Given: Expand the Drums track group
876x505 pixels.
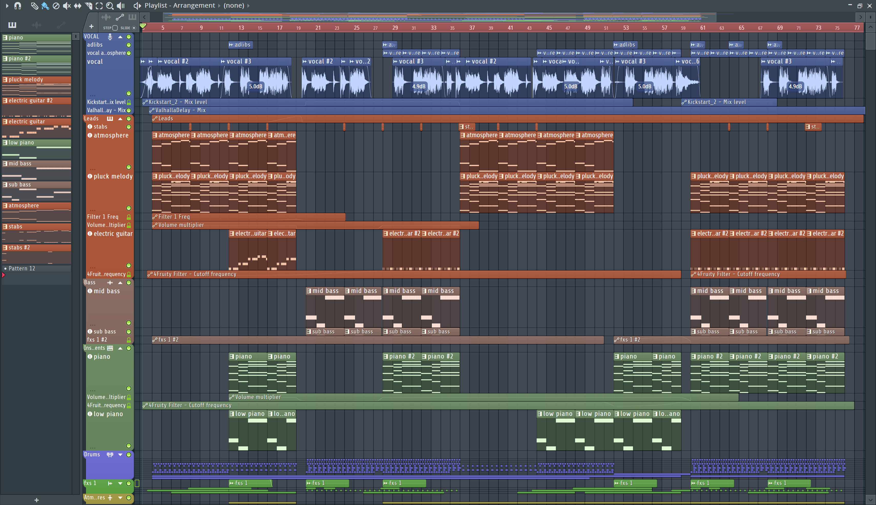Looking at the screenshot, I should [x=120, y=455].
